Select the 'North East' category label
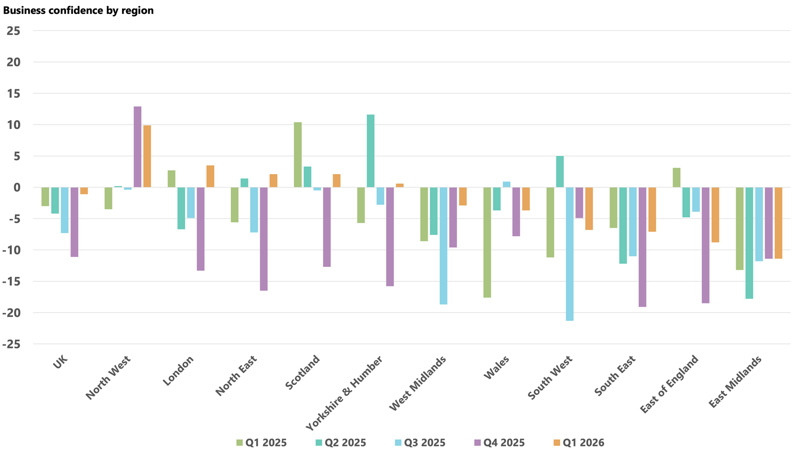The image size is (794, 452). click(x=236, y=376)
